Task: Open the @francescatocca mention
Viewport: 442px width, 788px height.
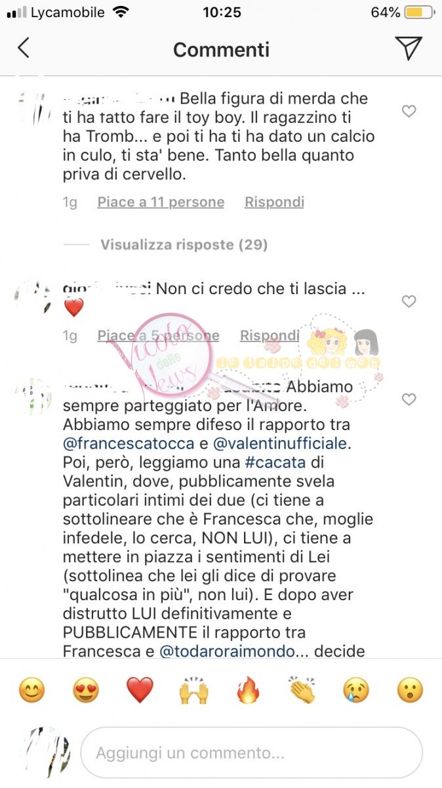Action: tap(129, 443)
